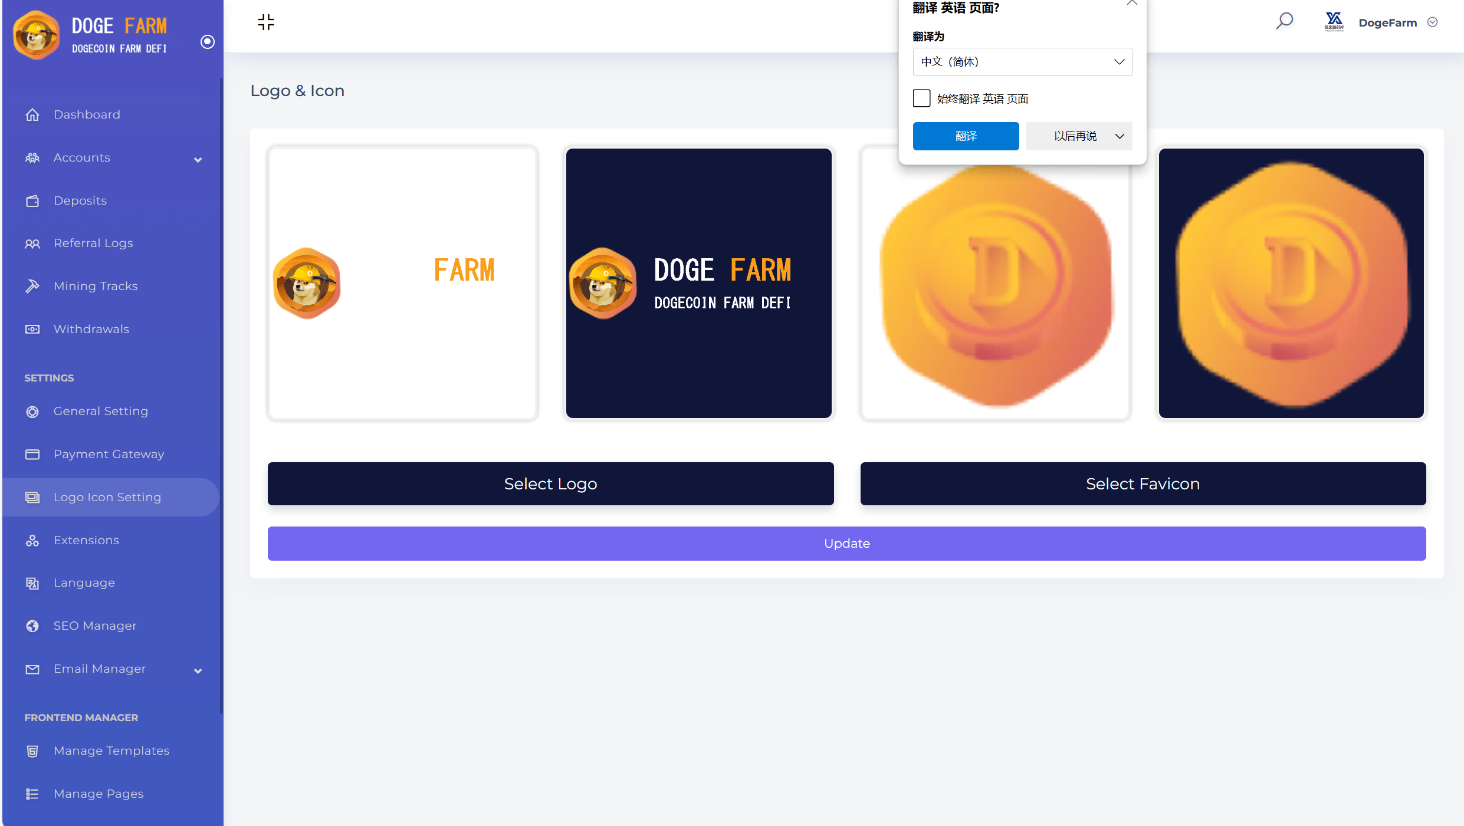Open General Setting page

pyautogui.click(x=100, y=411)
